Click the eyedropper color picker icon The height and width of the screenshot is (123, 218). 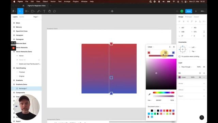[150, 94]
